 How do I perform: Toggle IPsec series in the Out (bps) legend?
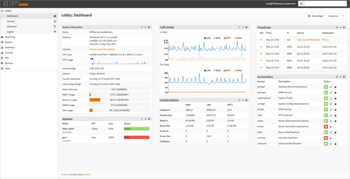pyautogui.click(x=238, y=70)
